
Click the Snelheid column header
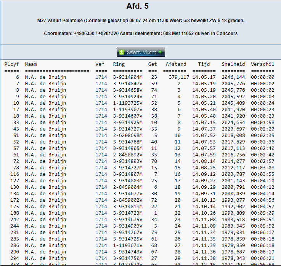click(233, 64)
